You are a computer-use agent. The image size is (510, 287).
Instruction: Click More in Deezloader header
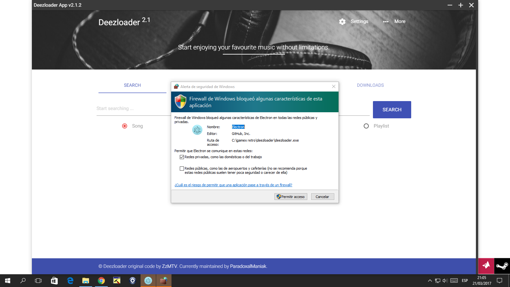400,21
